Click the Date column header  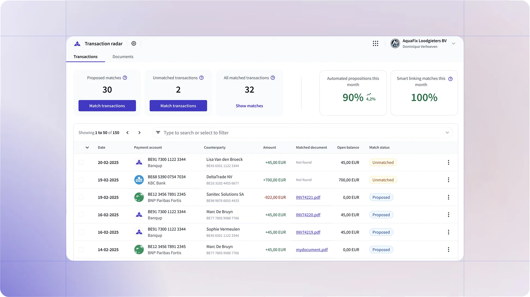[102, 148]
